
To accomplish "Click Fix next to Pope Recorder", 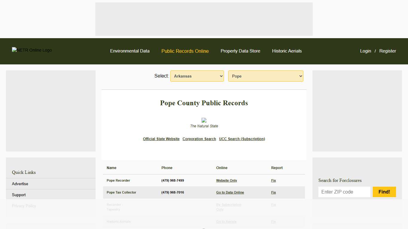I will click(273, 180).
